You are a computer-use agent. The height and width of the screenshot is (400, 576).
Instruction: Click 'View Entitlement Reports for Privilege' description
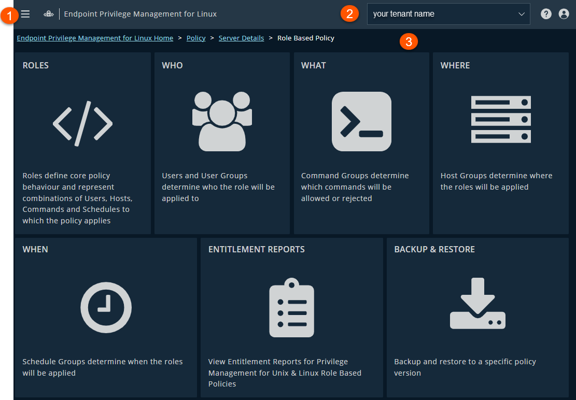click(x=285, y=373)
